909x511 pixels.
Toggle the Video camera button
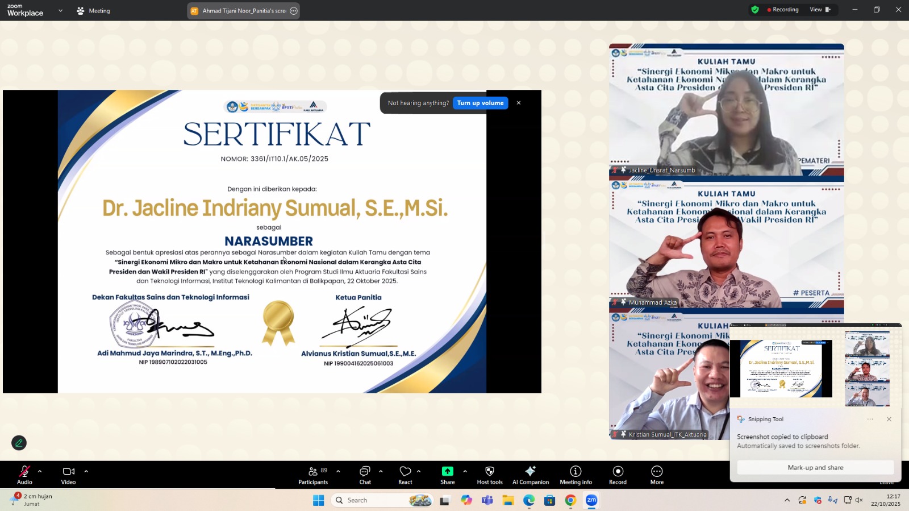(x=69, y=475)
